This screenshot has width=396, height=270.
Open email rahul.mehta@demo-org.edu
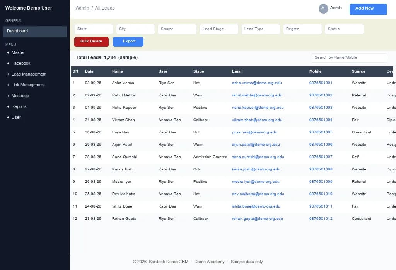(x=257, y=95)
